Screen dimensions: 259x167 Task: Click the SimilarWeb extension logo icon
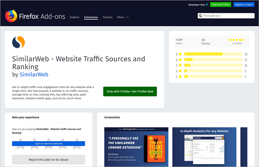pyautogui.click(x=18, y=42)
